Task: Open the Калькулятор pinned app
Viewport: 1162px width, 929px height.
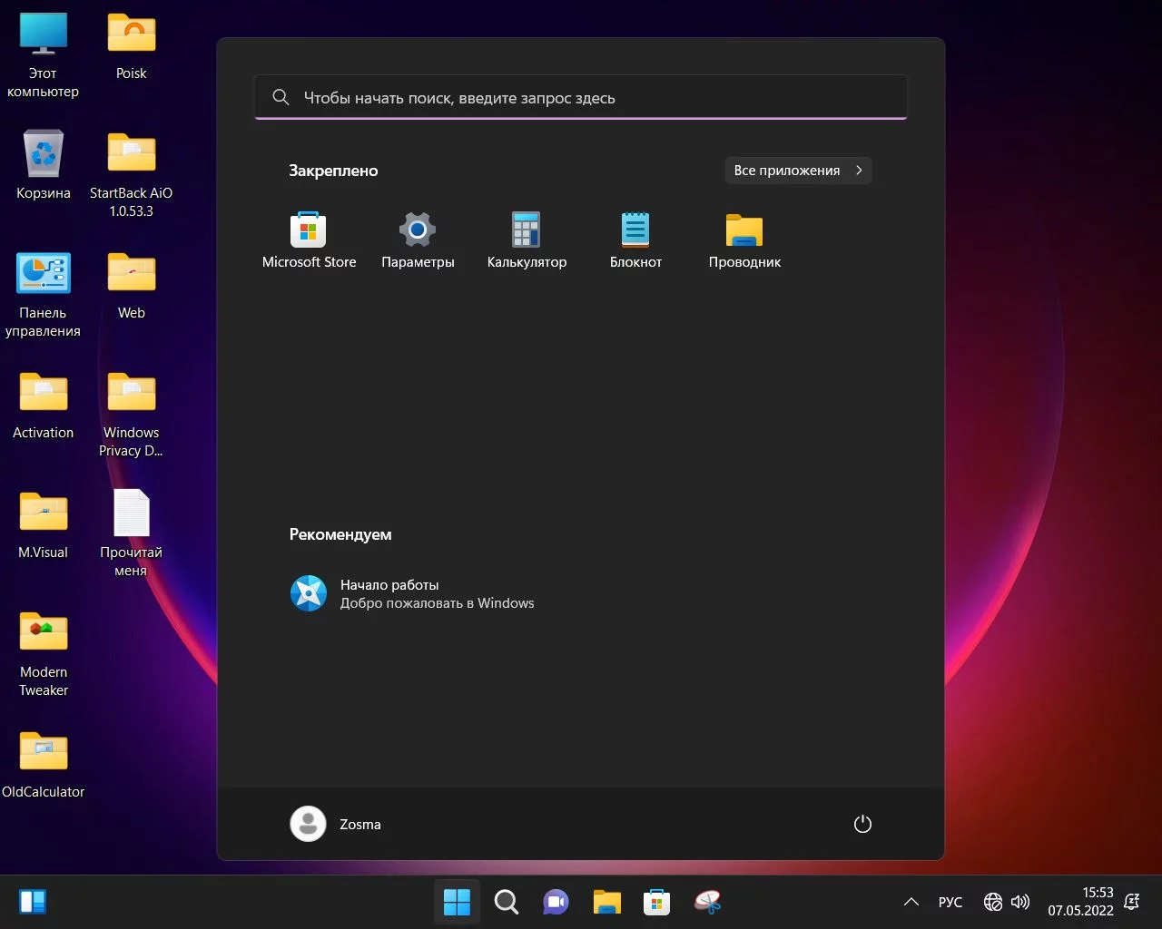Action: coord(527,239)
